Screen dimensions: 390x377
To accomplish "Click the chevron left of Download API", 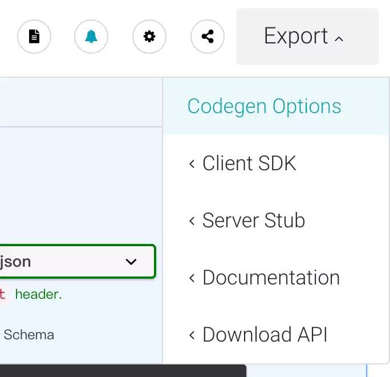I will (192, 335).
